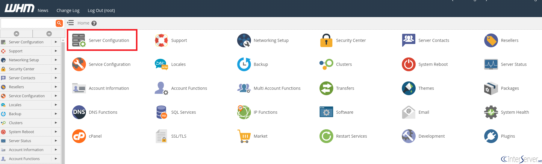This screenshot has width=542, height=164.
Task: Open the Networking Setup icon
Action: tap(244, 40)
